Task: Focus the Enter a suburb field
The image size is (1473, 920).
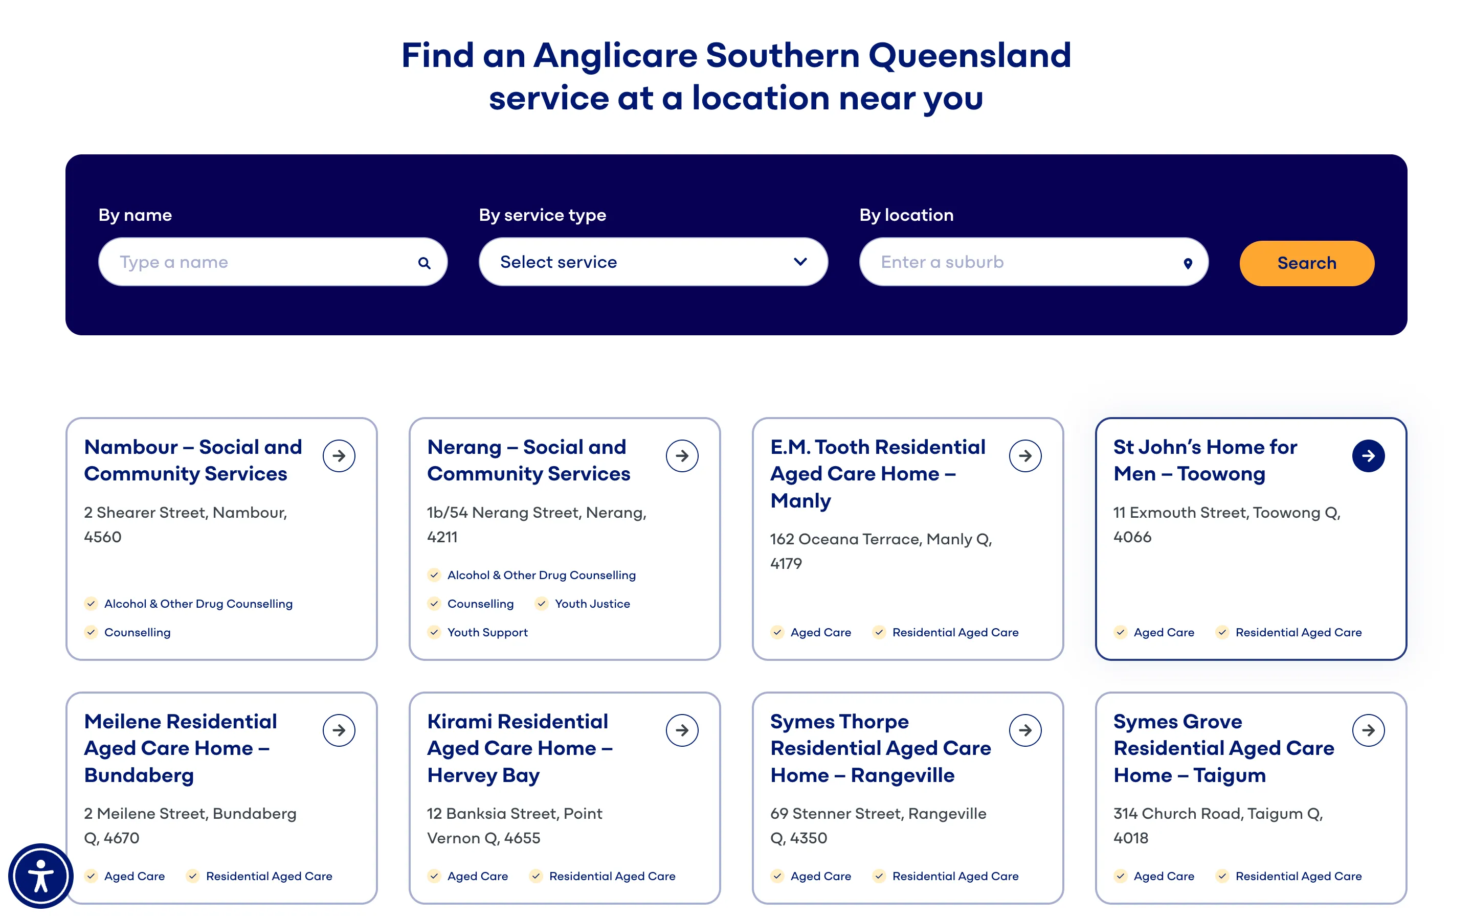Action: click(1016, 262)
